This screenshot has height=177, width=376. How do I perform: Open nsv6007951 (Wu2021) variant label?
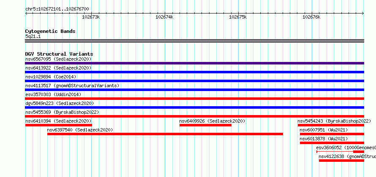coord(324,130)
